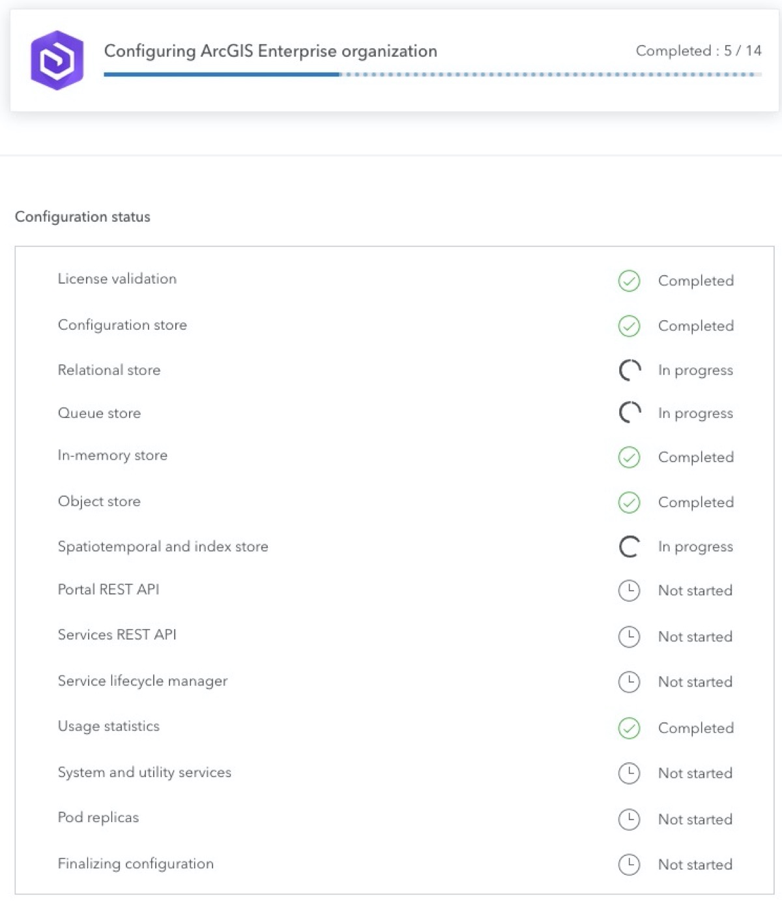Click the System and utility services label

(145, 773)
